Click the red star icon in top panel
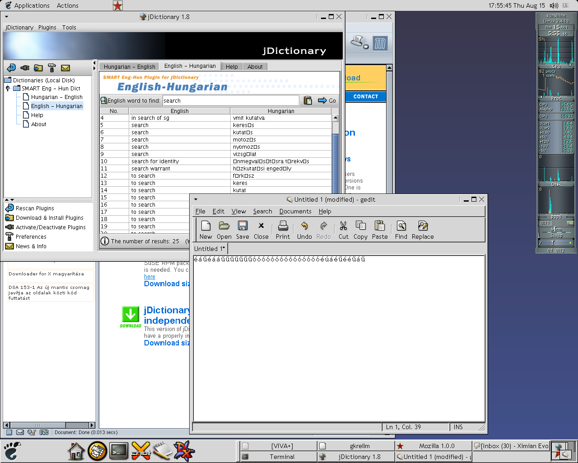This screenshot has width=578, height=463. tap(117, 5)
